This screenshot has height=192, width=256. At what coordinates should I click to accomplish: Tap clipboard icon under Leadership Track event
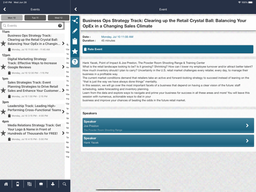[9, 116]
